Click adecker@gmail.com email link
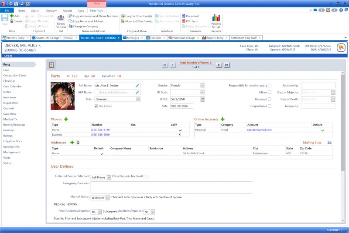This screenshot has height=233, width=349. [259, 130]
